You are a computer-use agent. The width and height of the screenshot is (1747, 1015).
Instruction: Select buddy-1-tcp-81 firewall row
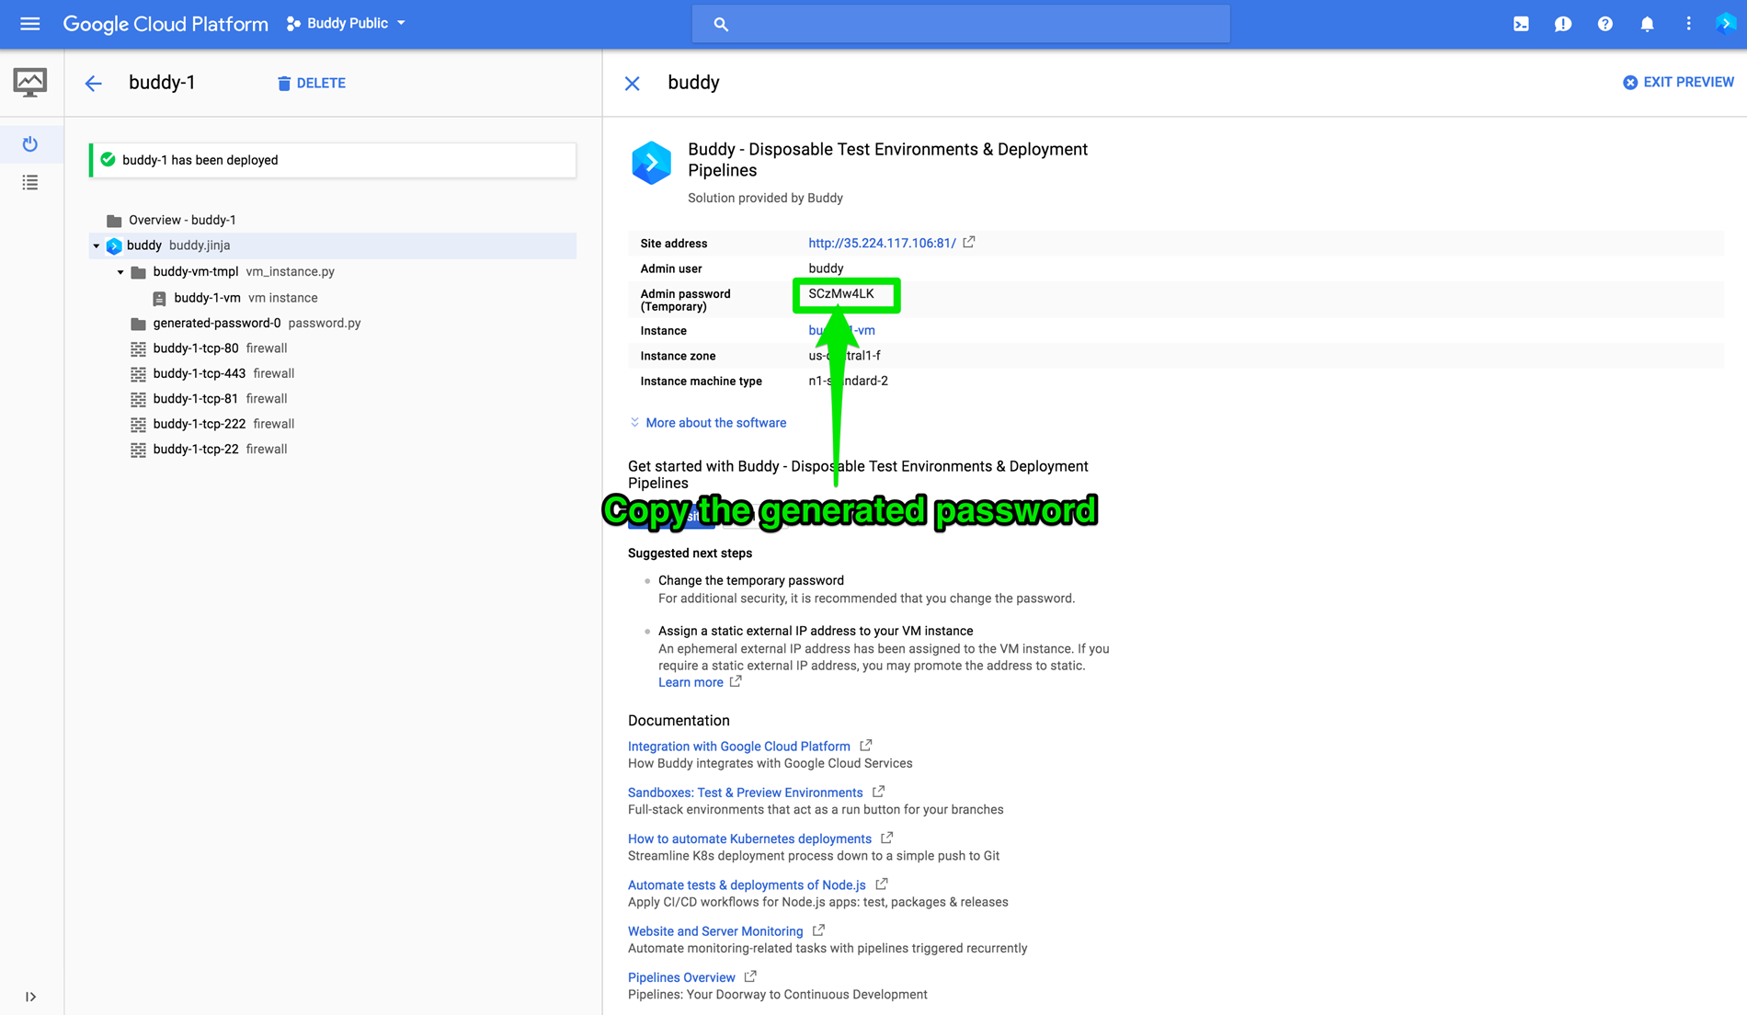coord(220,399)
